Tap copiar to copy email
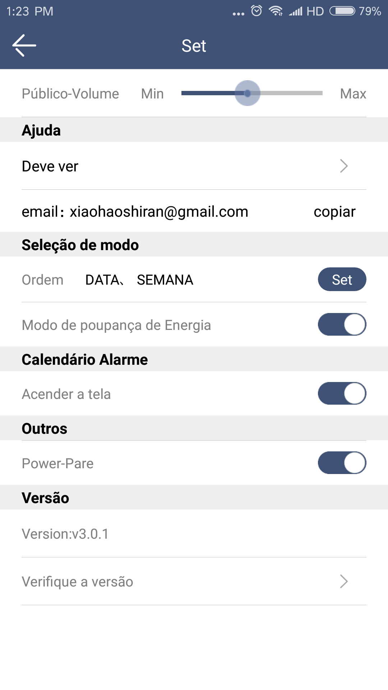The width and height of the screenshot is (388, 690). (x=334, y=212)
